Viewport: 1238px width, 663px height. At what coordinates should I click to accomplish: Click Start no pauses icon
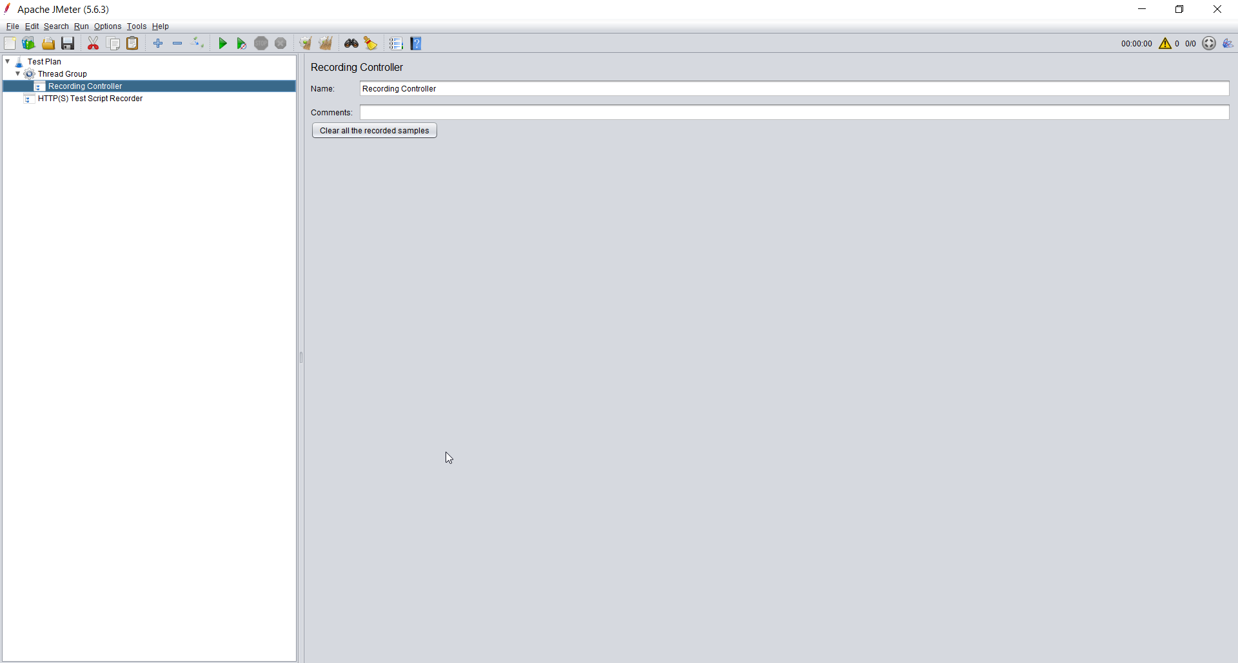(241, 43)
